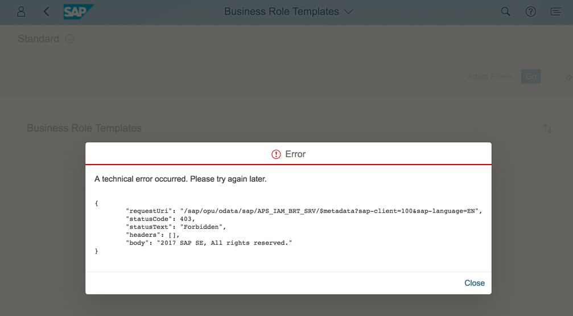Click the red error exclamation icon
573x316 pixels.
click(x=276, y=154)
